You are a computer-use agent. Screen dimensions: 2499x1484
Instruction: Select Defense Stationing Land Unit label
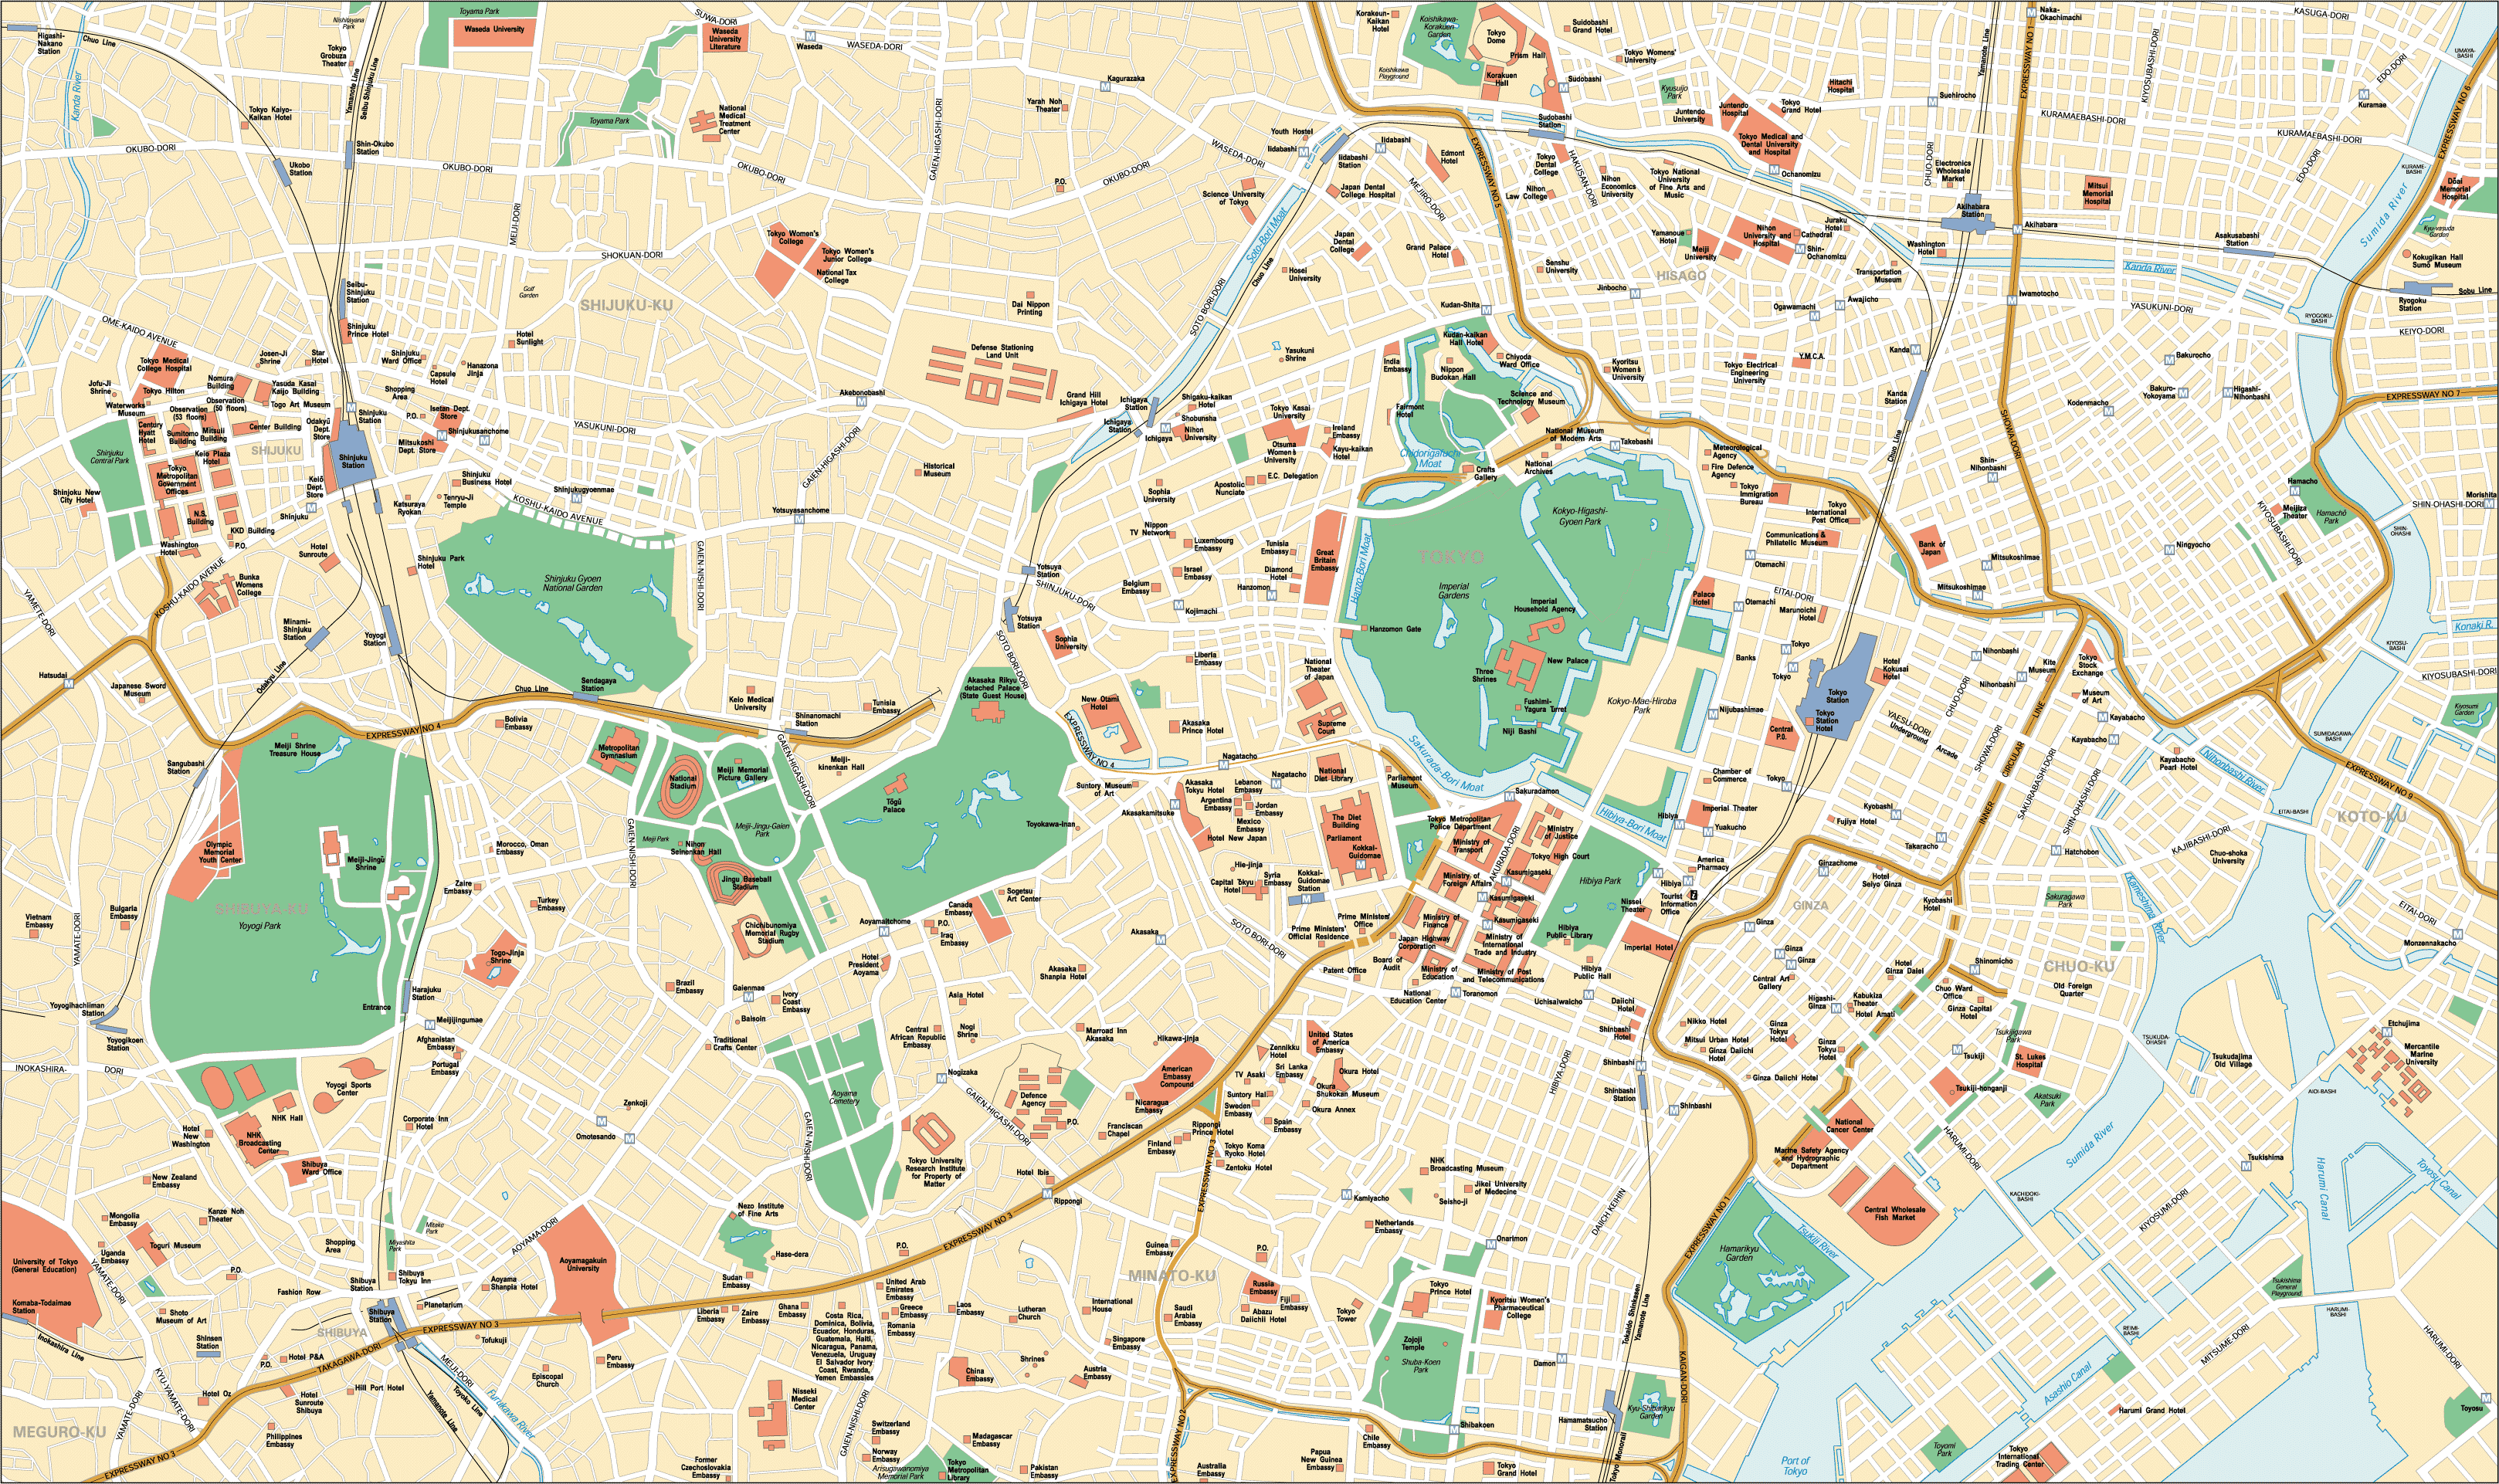(1002, 351)
